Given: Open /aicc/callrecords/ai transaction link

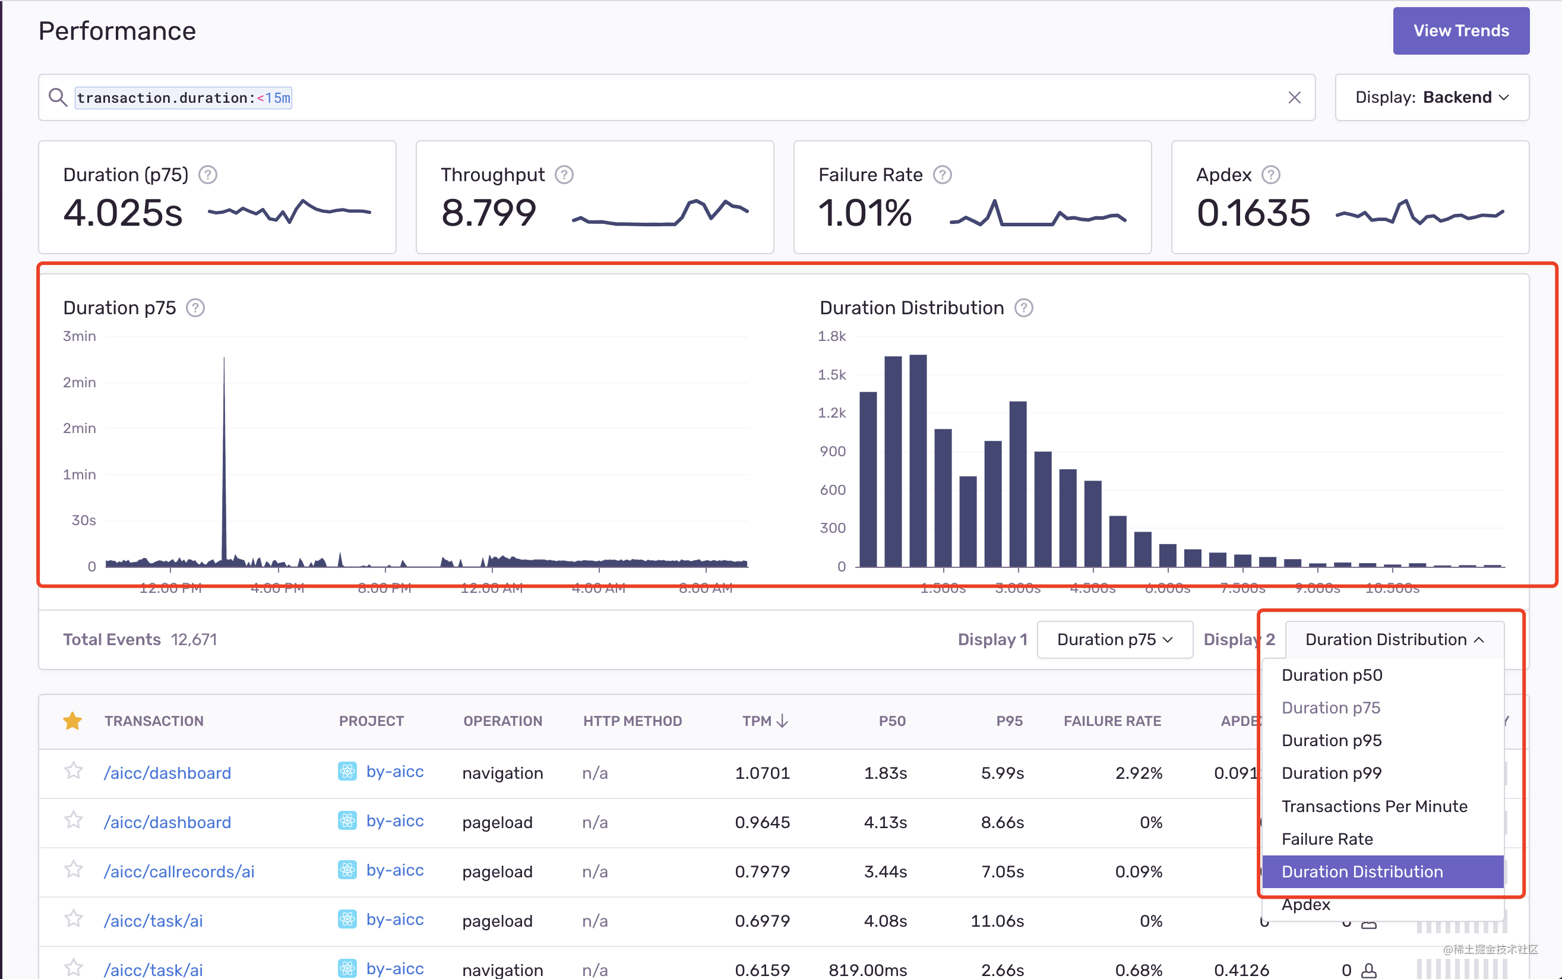Looking at the screenshot, I should [179, 871].
